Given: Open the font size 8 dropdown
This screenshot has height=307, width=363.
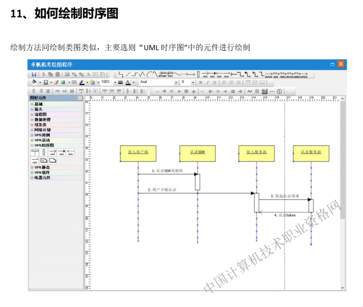Looking at the screenshot, I should pos(193,82).
